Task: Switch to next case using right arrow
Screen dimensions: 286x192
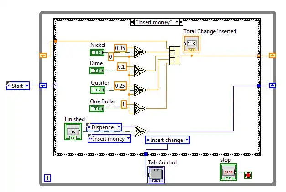Action: click(181, 21)
